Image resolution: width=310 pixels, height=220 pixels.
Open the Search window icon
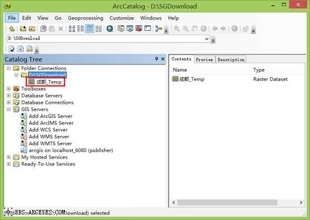(130, 29)
